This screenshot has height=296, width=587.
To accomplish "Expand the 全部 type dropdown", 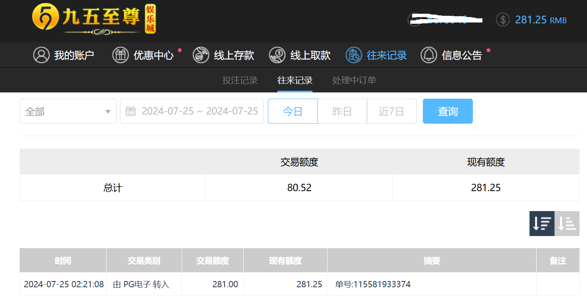I will tap(68, 111).
